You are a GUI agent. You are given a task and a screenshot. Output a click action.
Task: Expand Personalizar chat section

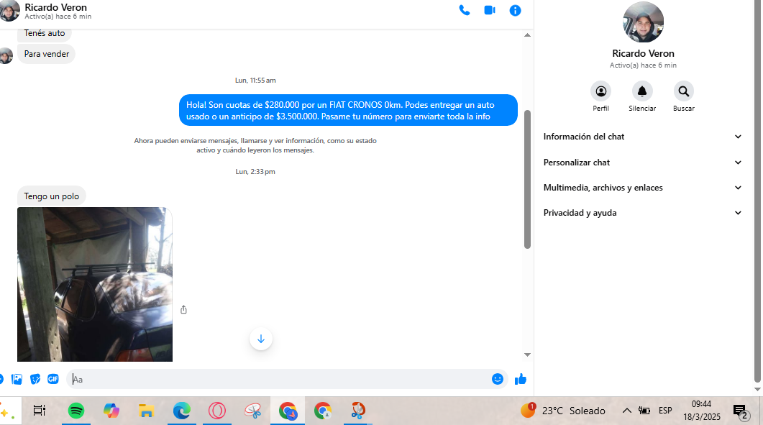point(642,163)
